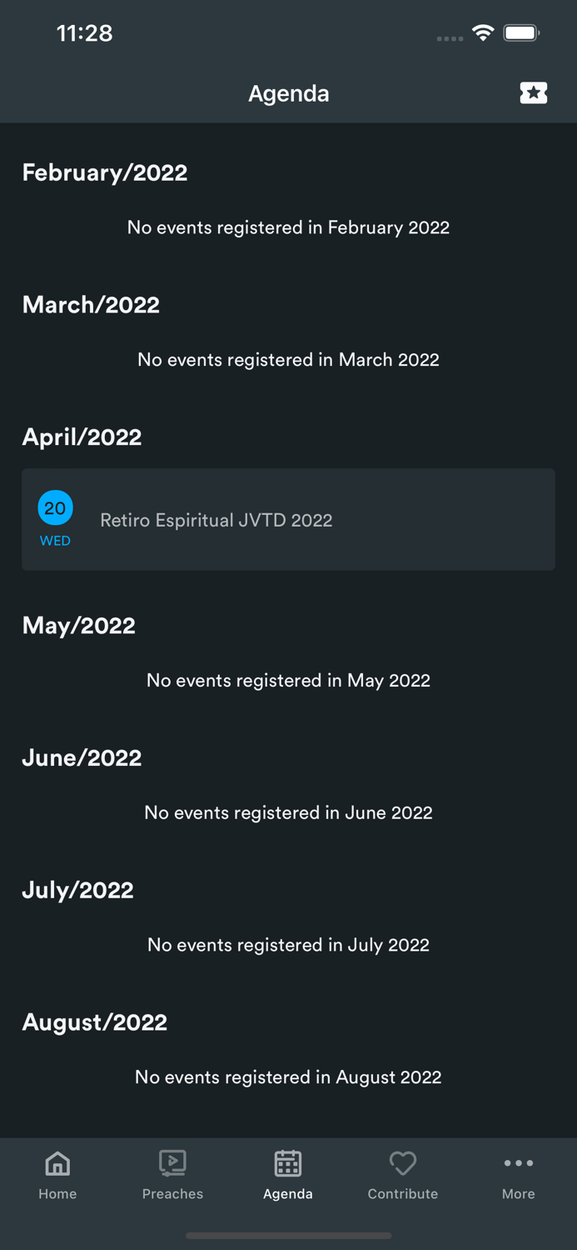The width and height of the screenshot is (577, 1250).
Task: Tap the Contribute heart icon
Action: [x=403, y=1162]
